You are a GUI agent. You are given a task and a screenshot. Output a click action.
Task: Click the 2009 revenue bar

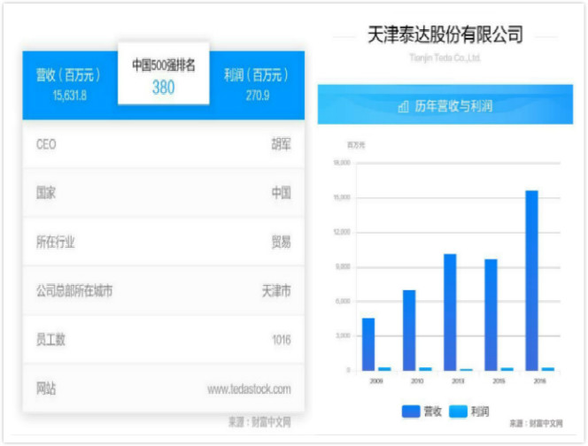(368, 343)
